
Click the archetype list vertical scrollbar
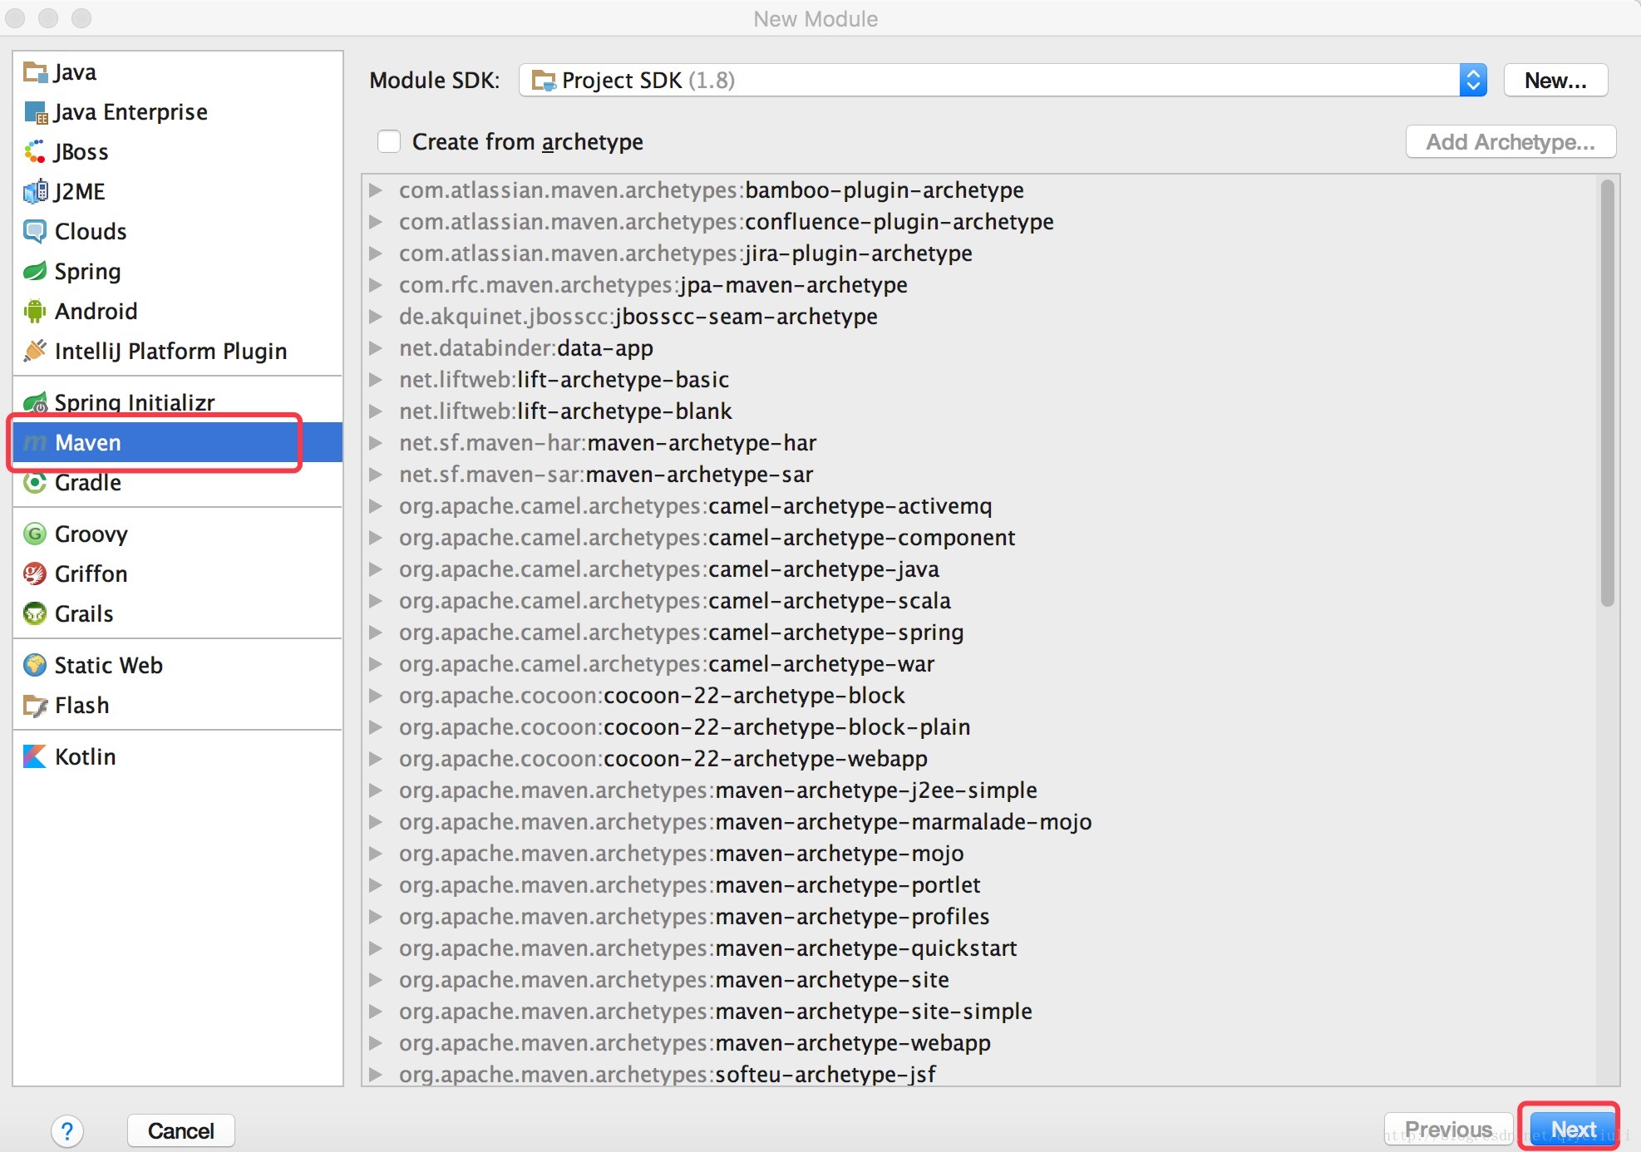pos(1608,392)
